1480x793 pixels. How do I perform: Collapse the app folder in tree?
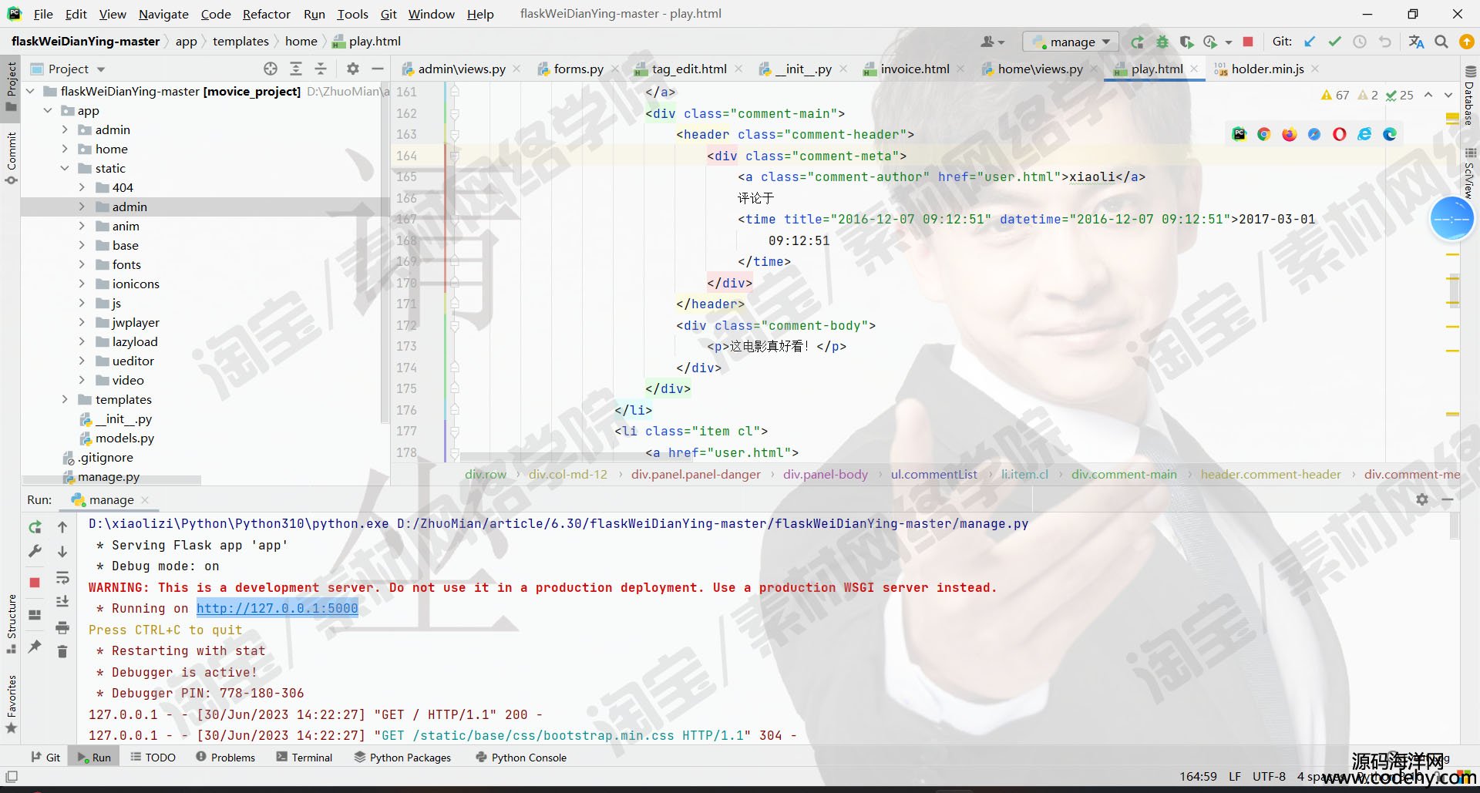coord(48,111)
